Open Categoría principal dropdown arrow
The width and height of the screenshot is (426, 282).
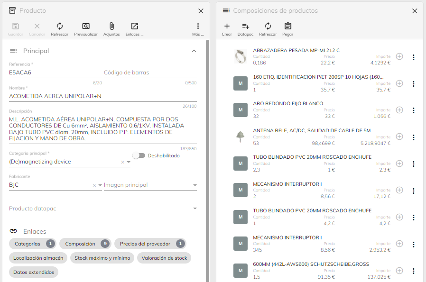tap(129, 162)
